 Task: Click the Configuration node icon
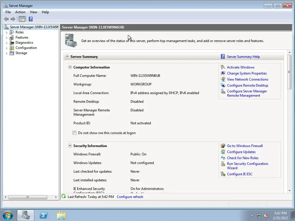pos(12,48)
